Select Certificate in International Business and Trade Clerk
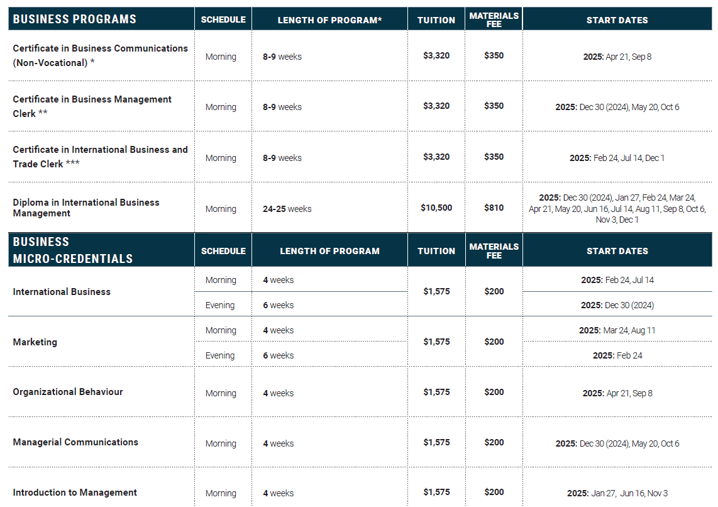 [100, 157]
